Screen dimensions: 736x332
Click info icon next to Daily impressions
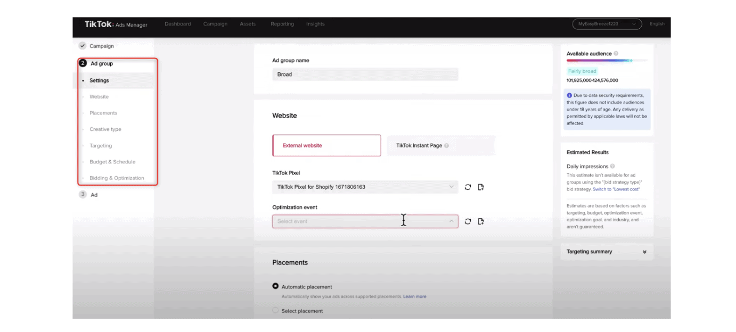click(x=612, y=167)
